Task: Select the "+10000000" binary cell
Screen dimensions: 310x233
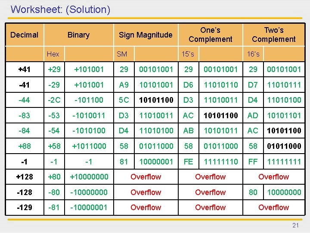Action: (x=89, y=177)
